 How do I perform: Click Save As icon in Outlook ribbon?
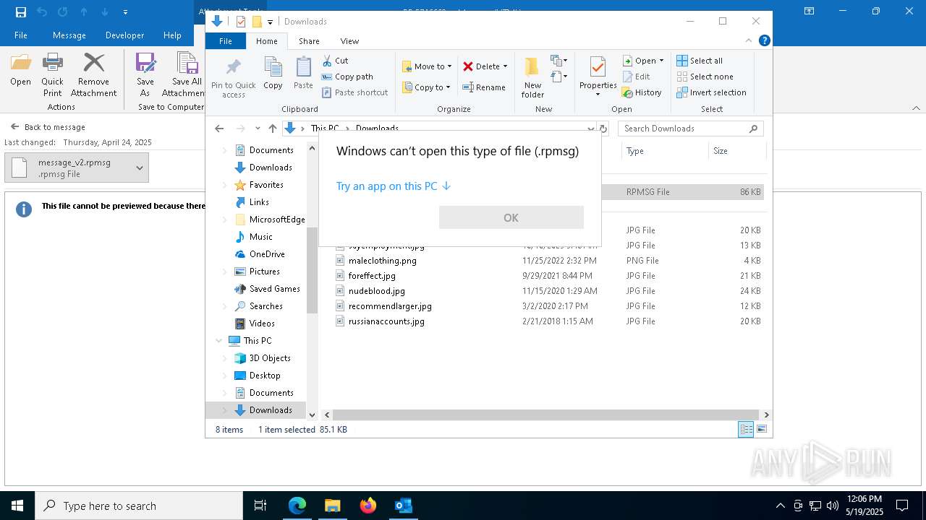[145, 64]
